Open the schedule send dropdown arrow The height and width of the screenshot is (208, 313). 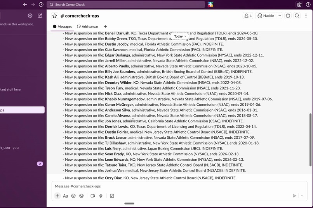tap(302, 196)
